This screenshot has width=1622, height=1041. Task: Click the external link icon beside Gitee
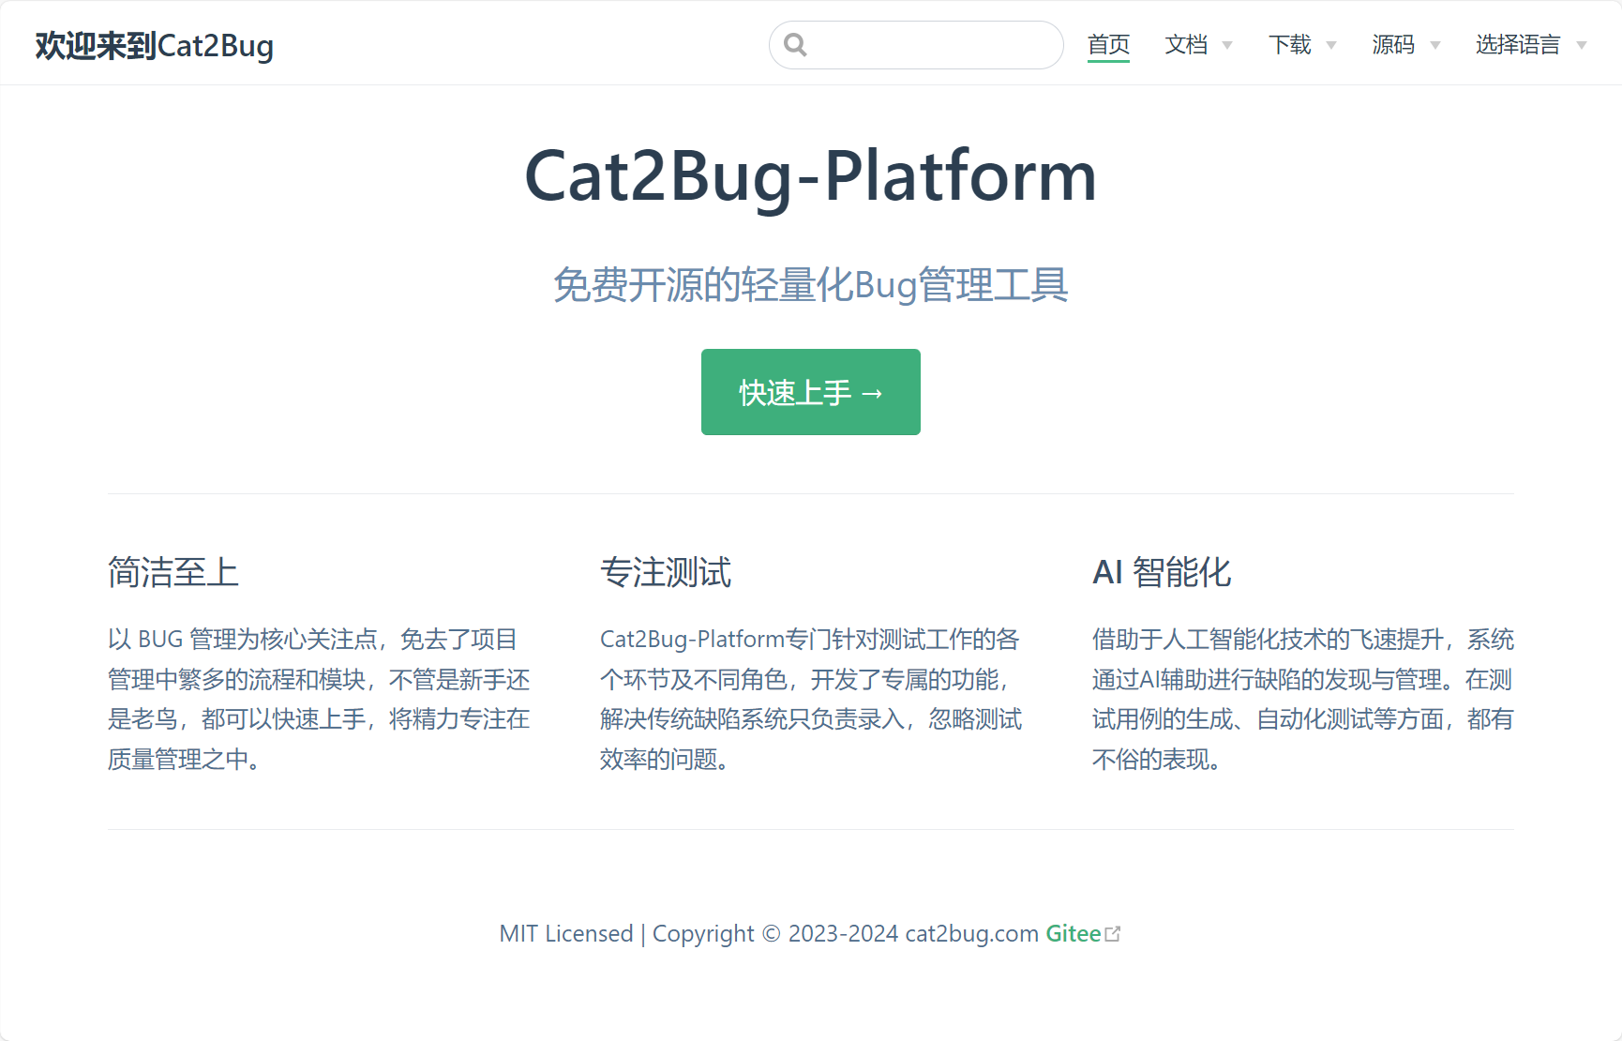click(x=1113, y=934)
